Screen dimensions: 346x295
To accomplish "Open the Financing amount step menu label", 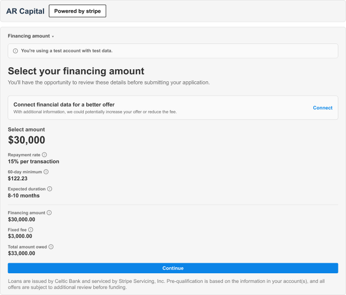I will (x=29, y=36).
